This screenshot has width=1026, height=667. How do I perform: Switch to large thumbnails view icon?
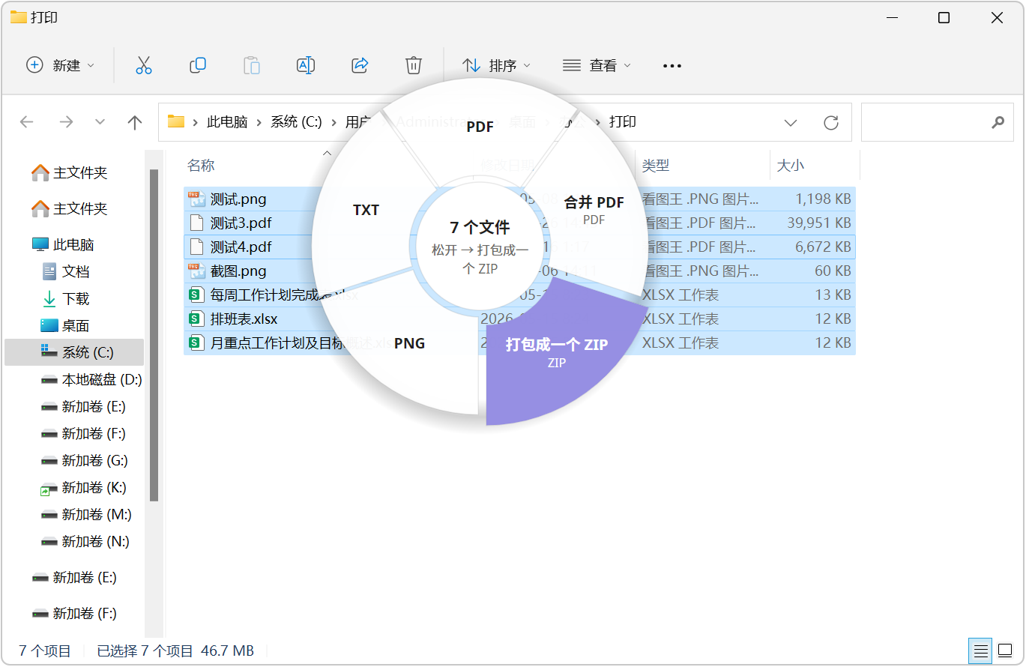pos(1004,651)
